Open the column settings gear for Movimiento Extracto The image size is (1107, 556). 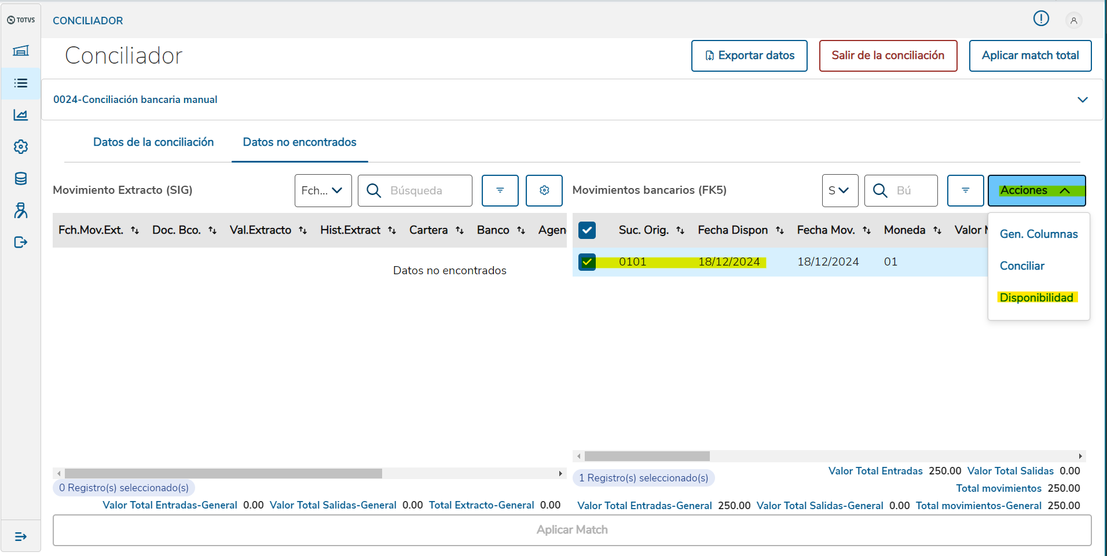tap(544, 190)
